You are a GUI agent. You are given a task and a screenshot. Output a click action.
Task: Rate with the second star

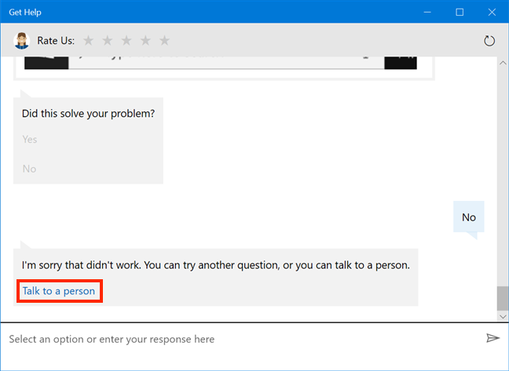click(107, 41)
